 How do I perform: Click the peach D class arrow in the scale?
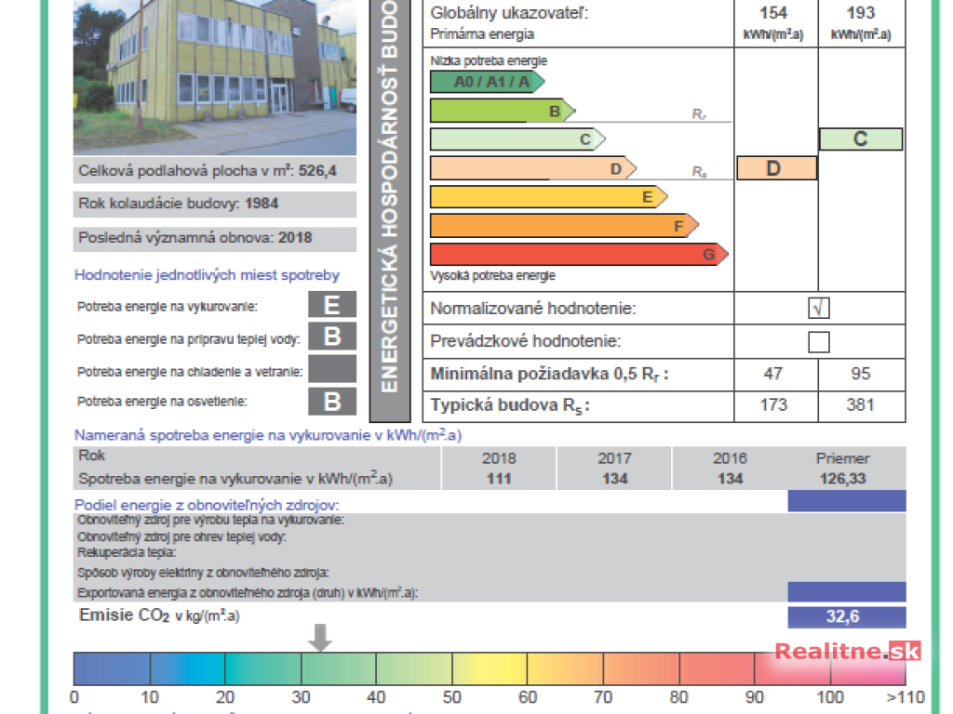(x=531, y=169)
